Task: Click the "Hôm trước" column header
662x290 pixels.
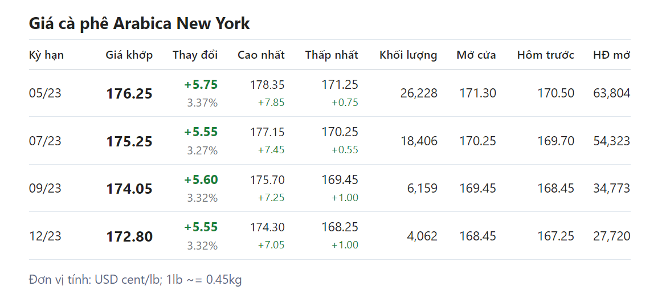Action: (x=545, y=55)
